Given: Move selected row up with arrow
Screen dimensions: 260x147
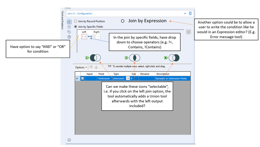Looking at the screenshot, I should click(x=91, y=67).
